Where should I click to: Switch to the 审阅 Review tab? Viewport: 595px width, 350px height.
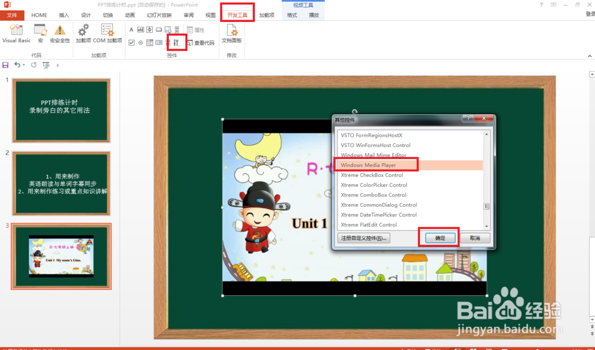[189, 15]
